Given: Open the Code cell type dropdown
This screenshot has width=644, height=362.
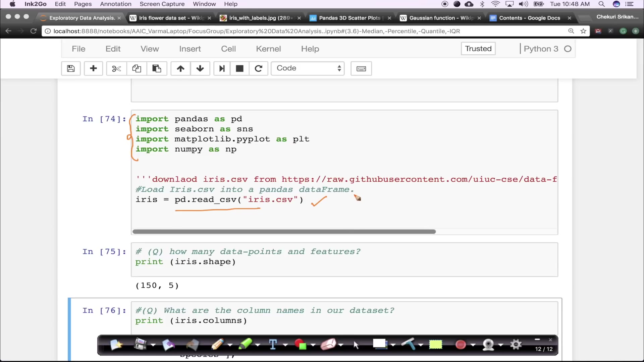Looking at the screenshot, I should (x=308, y=68).
